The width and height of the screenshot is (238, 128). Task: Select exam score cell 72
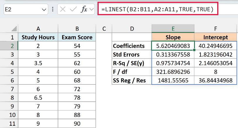77,89
